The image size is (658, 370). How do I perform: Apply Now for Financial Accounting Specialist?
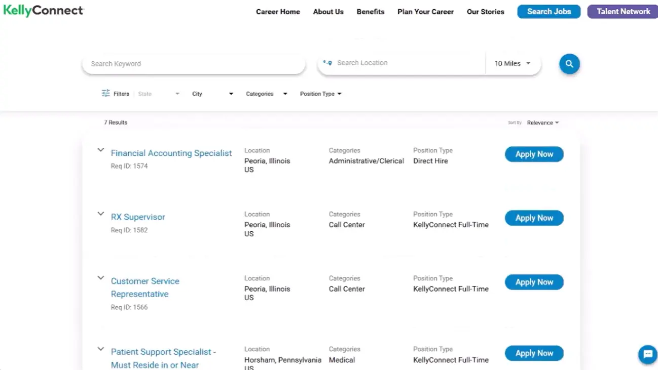click(534, 154)
